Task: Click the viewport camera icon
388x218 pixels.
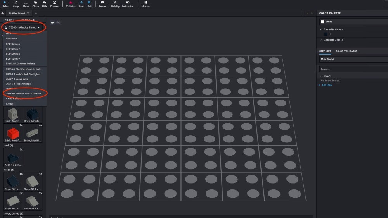Action: 52,22
